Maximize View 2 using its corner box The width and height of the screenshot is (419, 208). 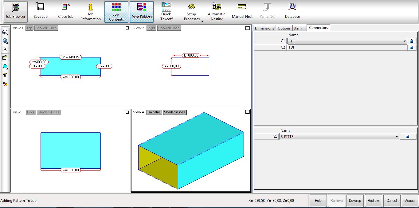[248, 28]
